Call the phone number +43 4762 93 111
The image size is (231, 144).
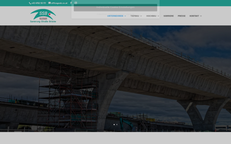click(38, 3)
